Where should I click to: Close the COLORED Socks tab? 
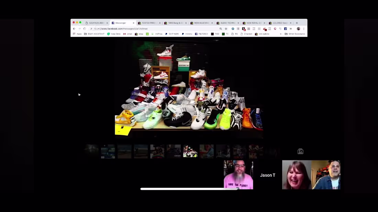click(291, 23)
